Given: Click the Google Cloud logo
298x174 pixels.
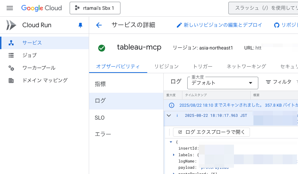Looking at the screenshot, I should tap(41, 8).
